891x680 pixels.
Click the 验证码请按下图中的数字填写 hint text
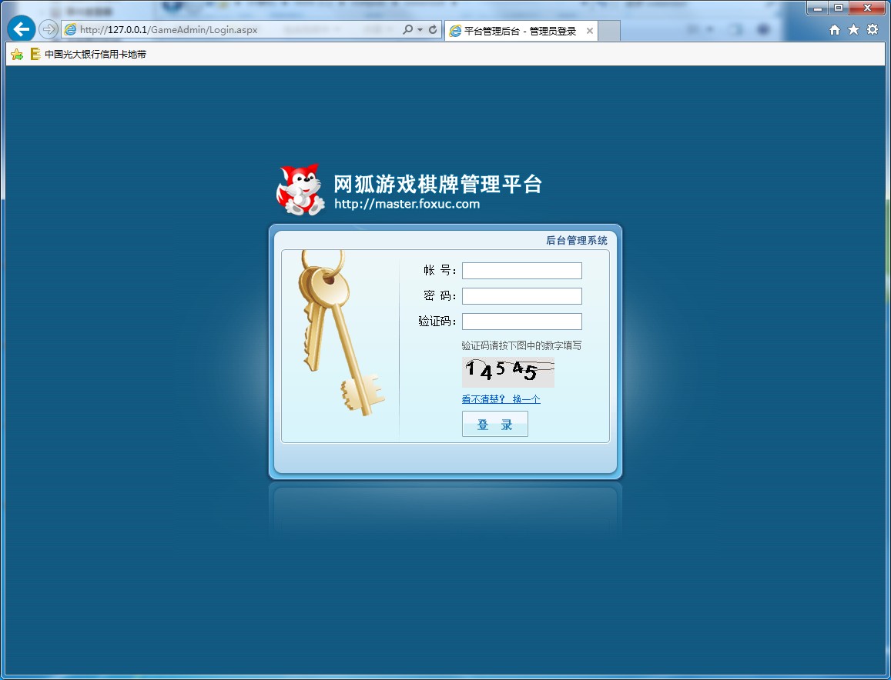pos(521,345)
